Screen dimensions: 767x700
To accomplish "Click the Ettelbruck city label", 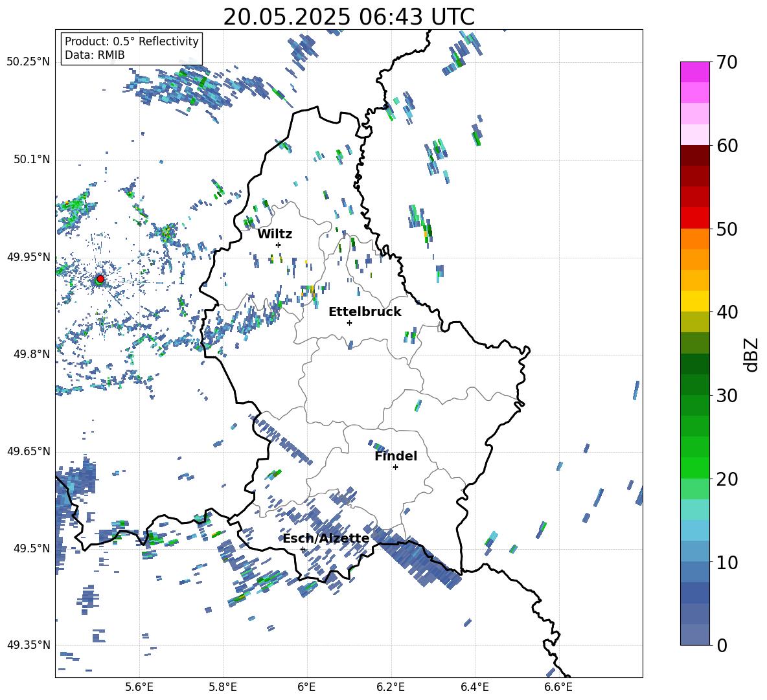I will point(365,312).
